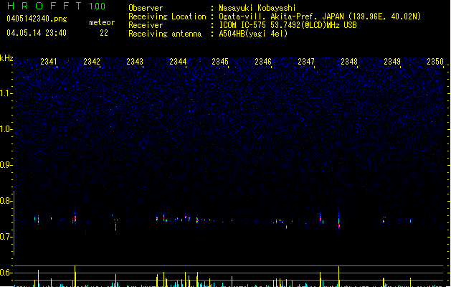
Task: Select the file name 0405142340.png
Action: pos(37,19)
